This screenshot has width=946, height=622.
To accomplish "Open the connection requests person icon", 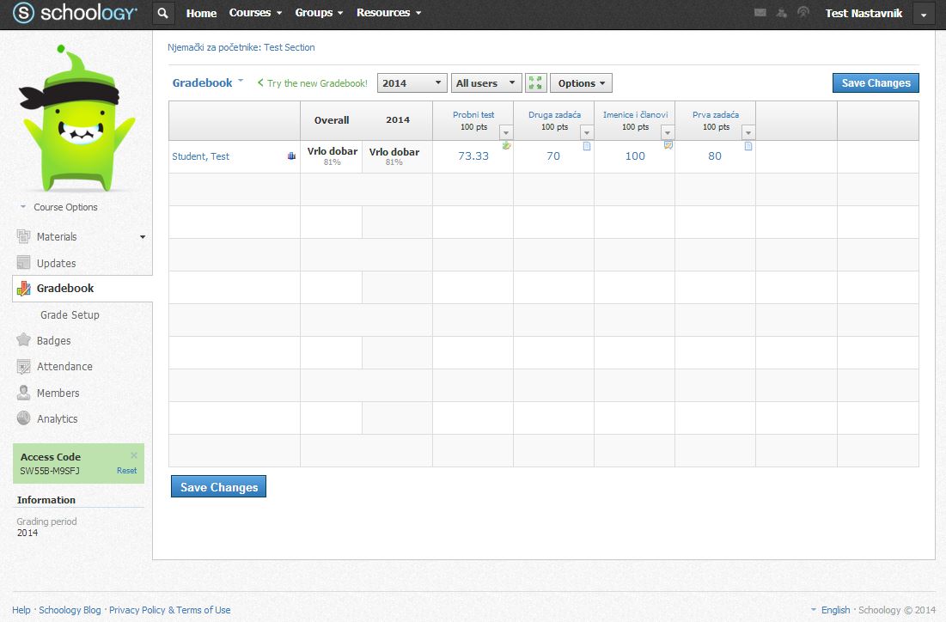I will tap(781, 13).
